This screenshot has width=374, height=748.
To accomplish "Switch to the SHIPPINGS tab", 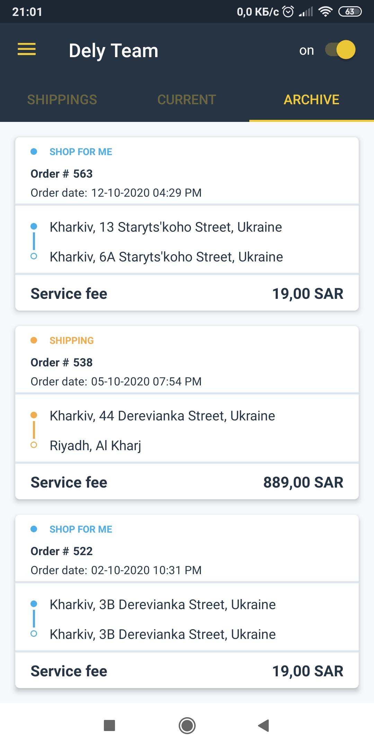I will coord(62,100).
